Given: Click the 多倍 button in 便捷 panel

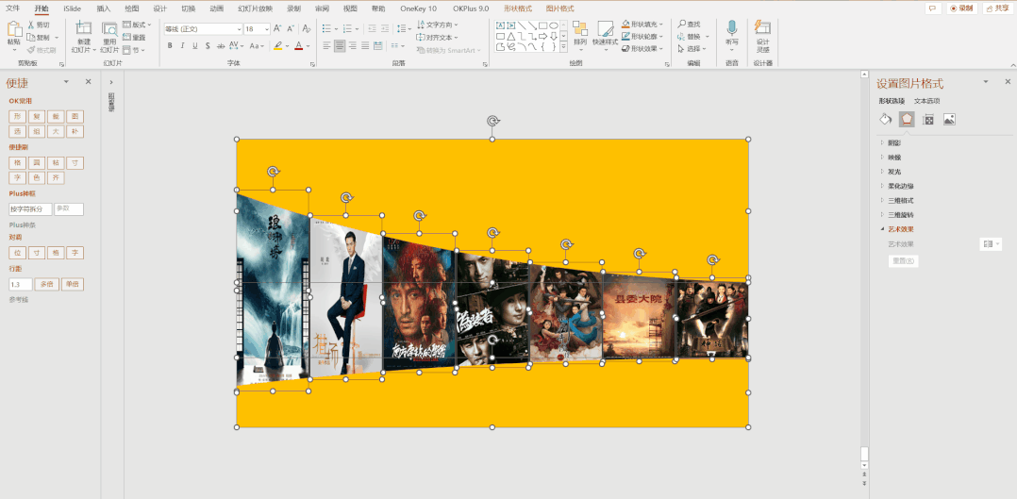Looking at the screenshot, I should (46, 284).
